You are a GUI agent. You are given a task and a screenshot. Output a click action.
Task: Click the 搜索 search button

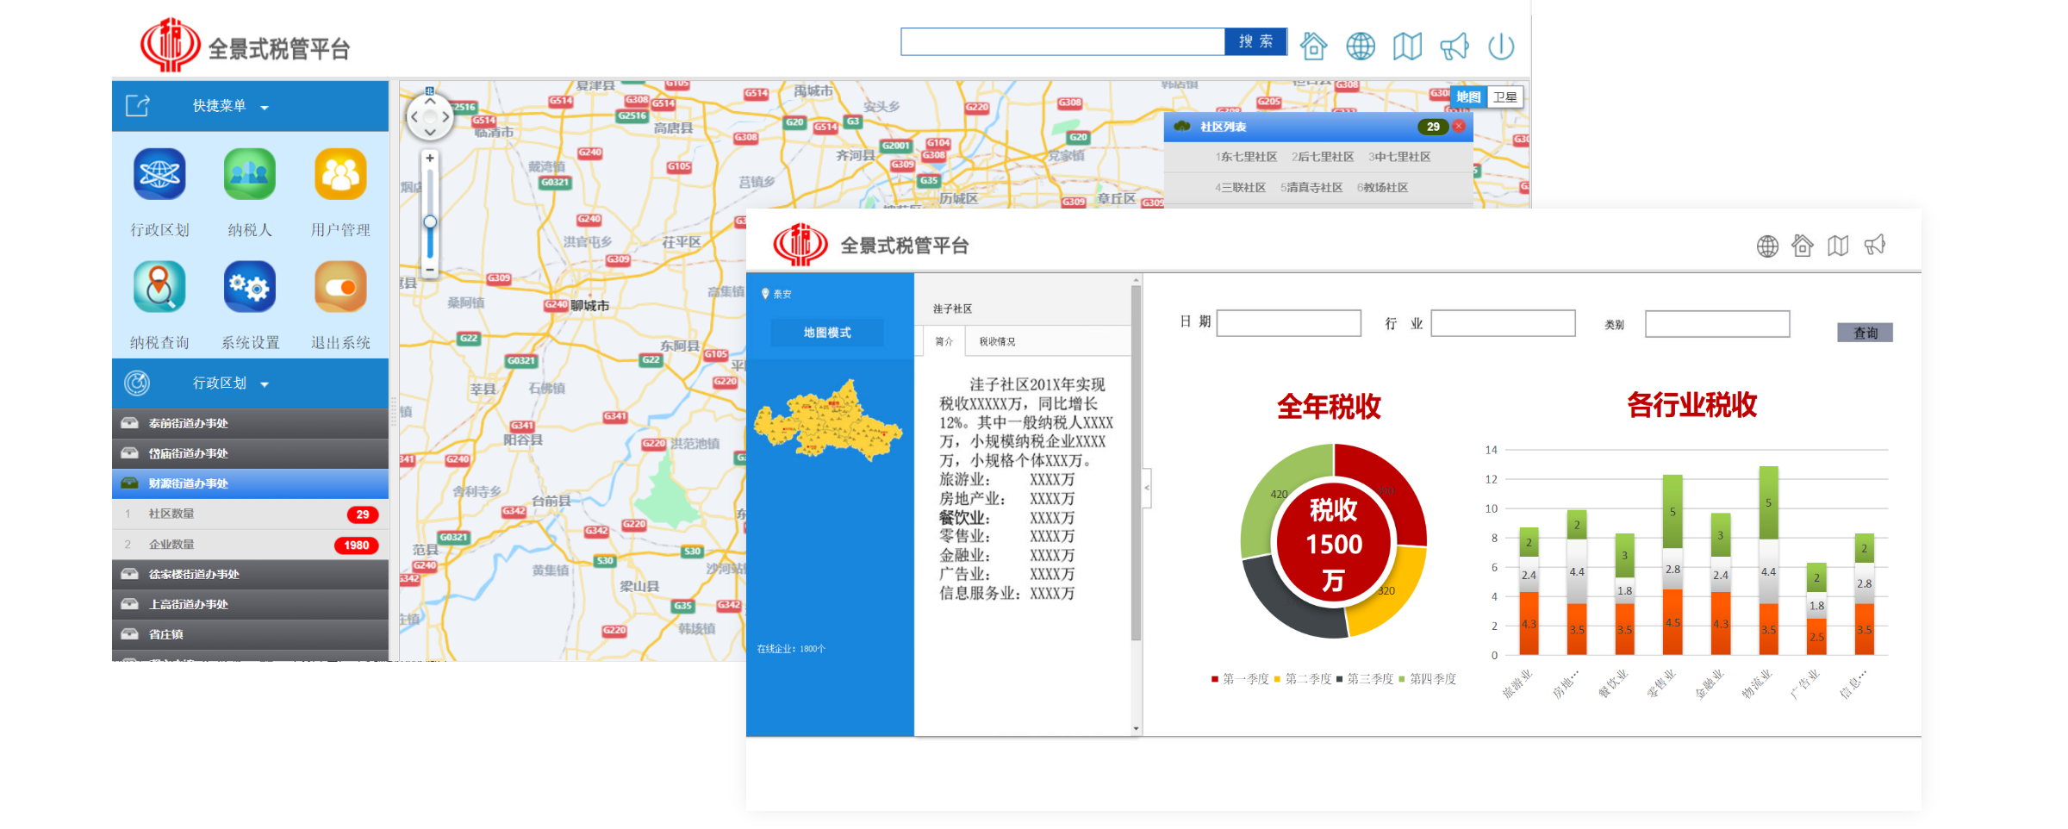pyautogui.click(x=1255, y=41)
